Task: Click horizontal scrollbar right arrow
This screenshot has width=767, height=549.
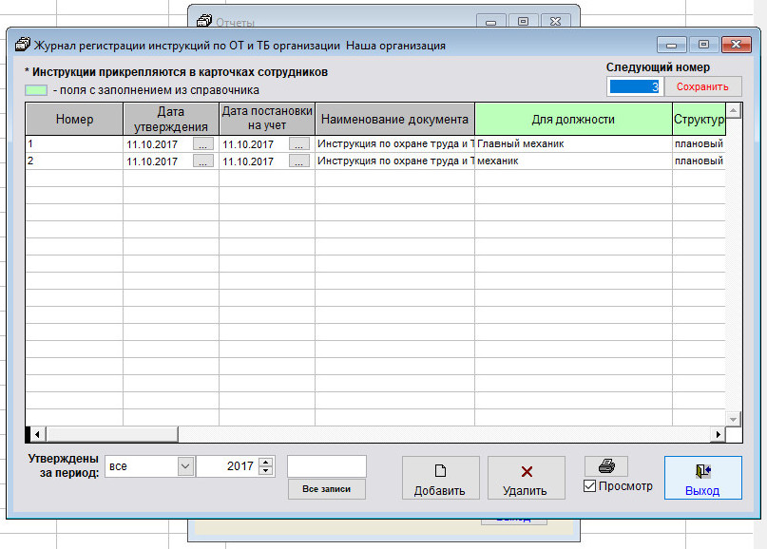Action: coord(718,434)
